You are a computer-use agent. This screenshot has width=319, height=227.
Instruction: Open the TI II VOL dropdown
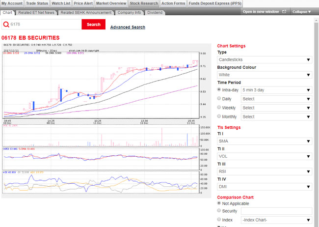[x=265, y=156]
